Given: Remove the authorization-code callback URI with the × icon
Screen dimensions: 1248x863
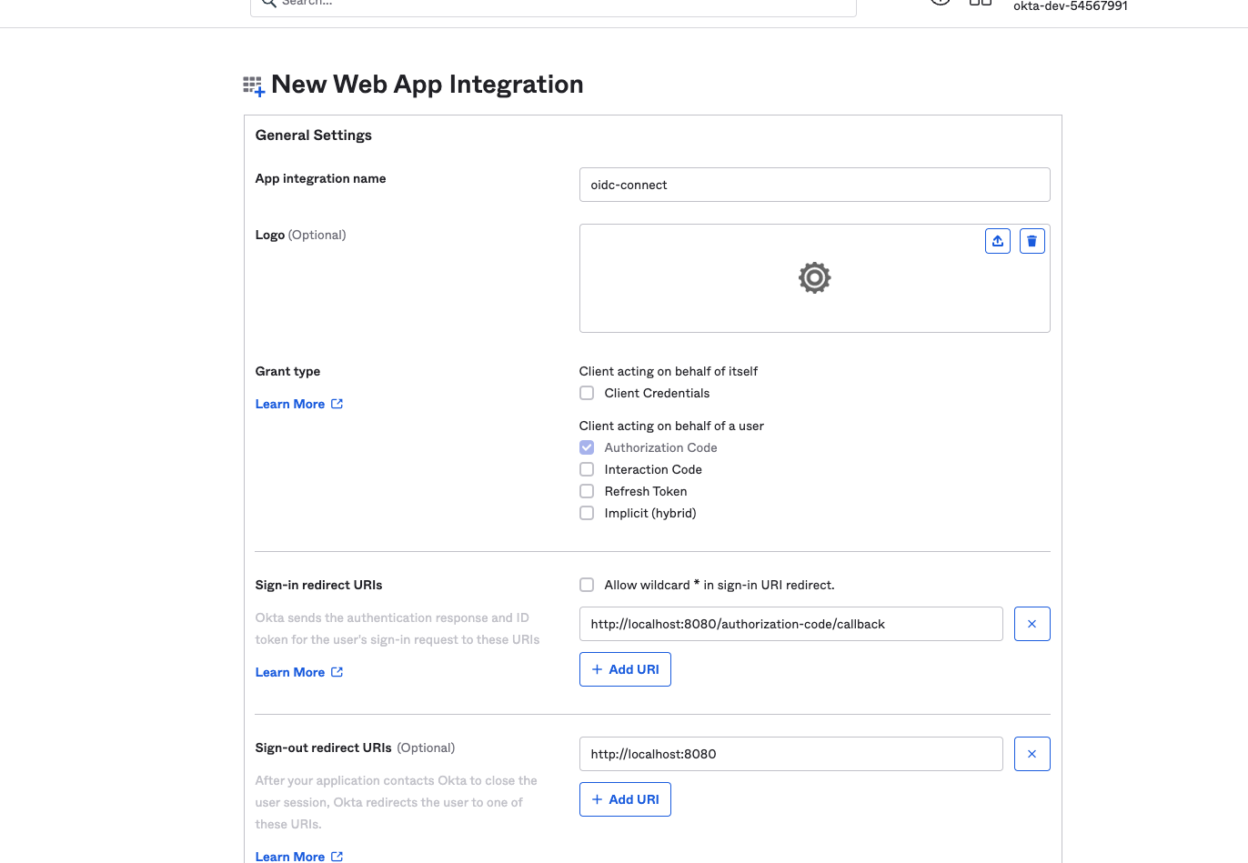Looking at the screenshot, I should (x=1032, y=624).
